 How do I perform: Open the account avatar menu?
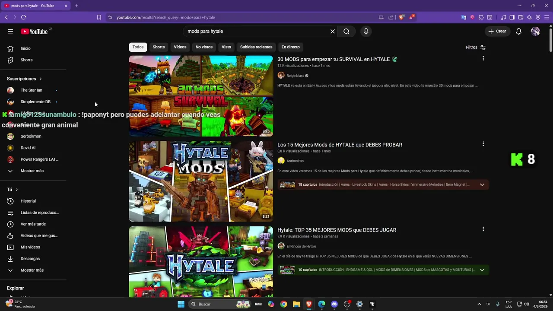click(535, 31)
